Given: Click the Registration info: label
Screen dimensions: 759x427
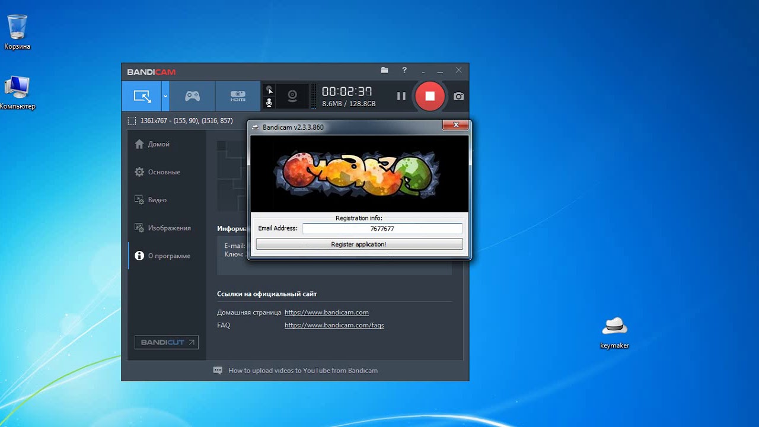Looking at the screenshot, I should [x=359, y=218].
